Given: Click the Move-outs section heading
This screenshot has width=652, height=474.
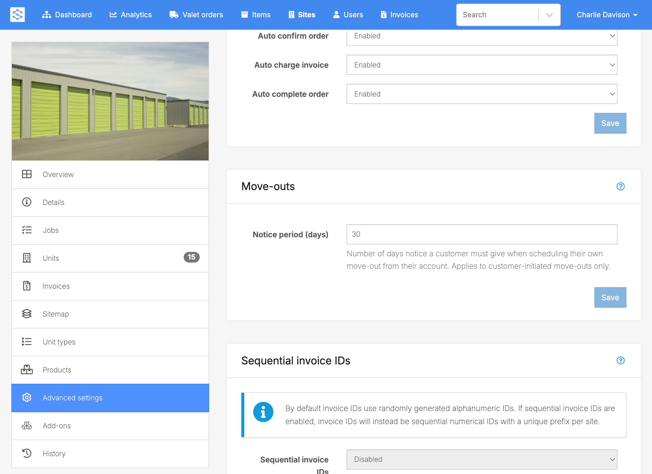Looking at the screenshot, I should 268,187.
